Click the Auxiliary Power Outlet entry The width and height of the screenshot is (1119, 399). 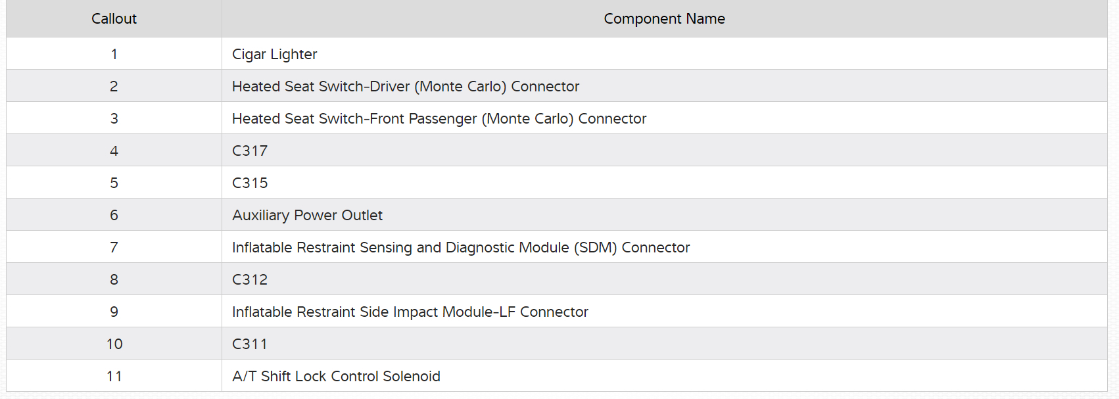(307, 216)
